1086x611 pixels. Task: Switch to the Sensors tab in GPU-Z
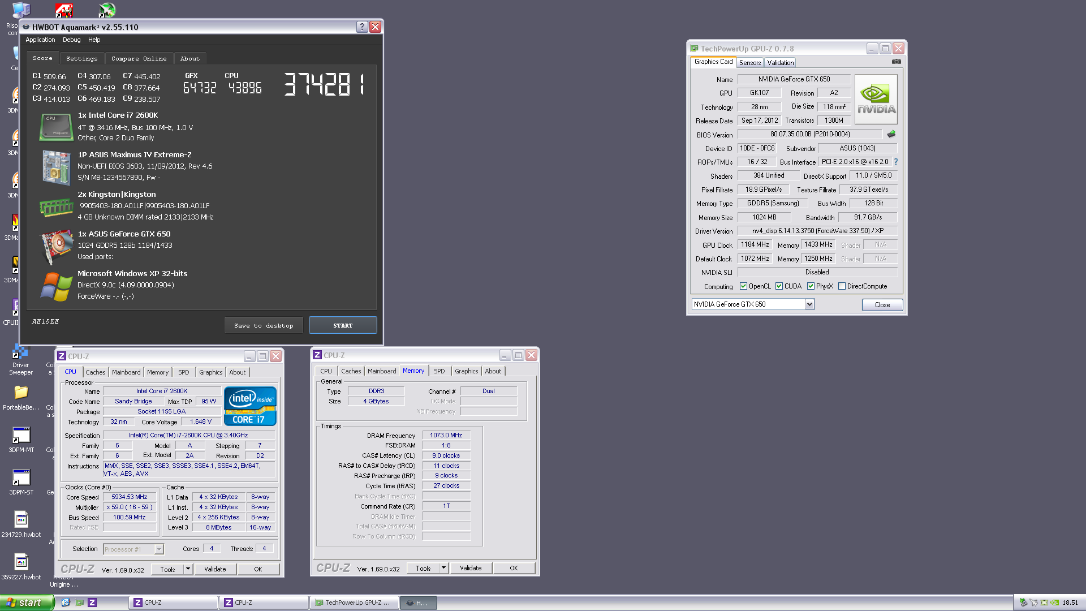750,62
